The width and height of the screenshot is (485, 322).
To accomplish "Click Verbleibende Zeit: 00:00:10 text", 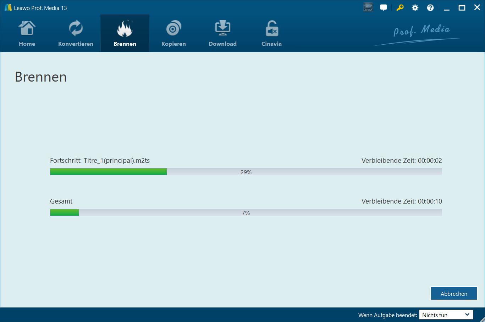I will pos(402,201).
